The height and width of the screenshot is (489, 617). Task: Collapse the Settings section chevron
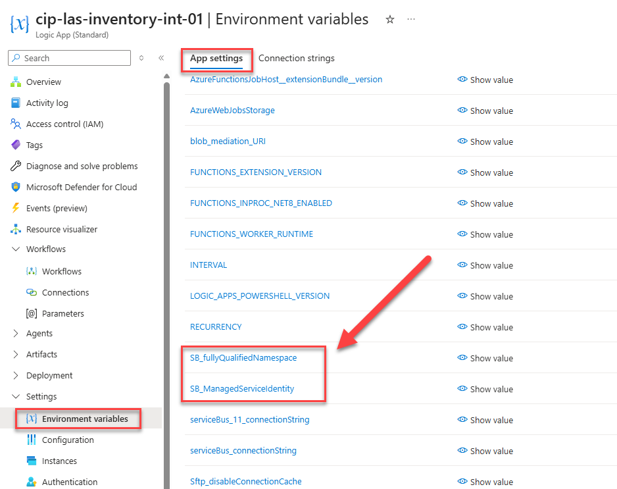point(16,396)
